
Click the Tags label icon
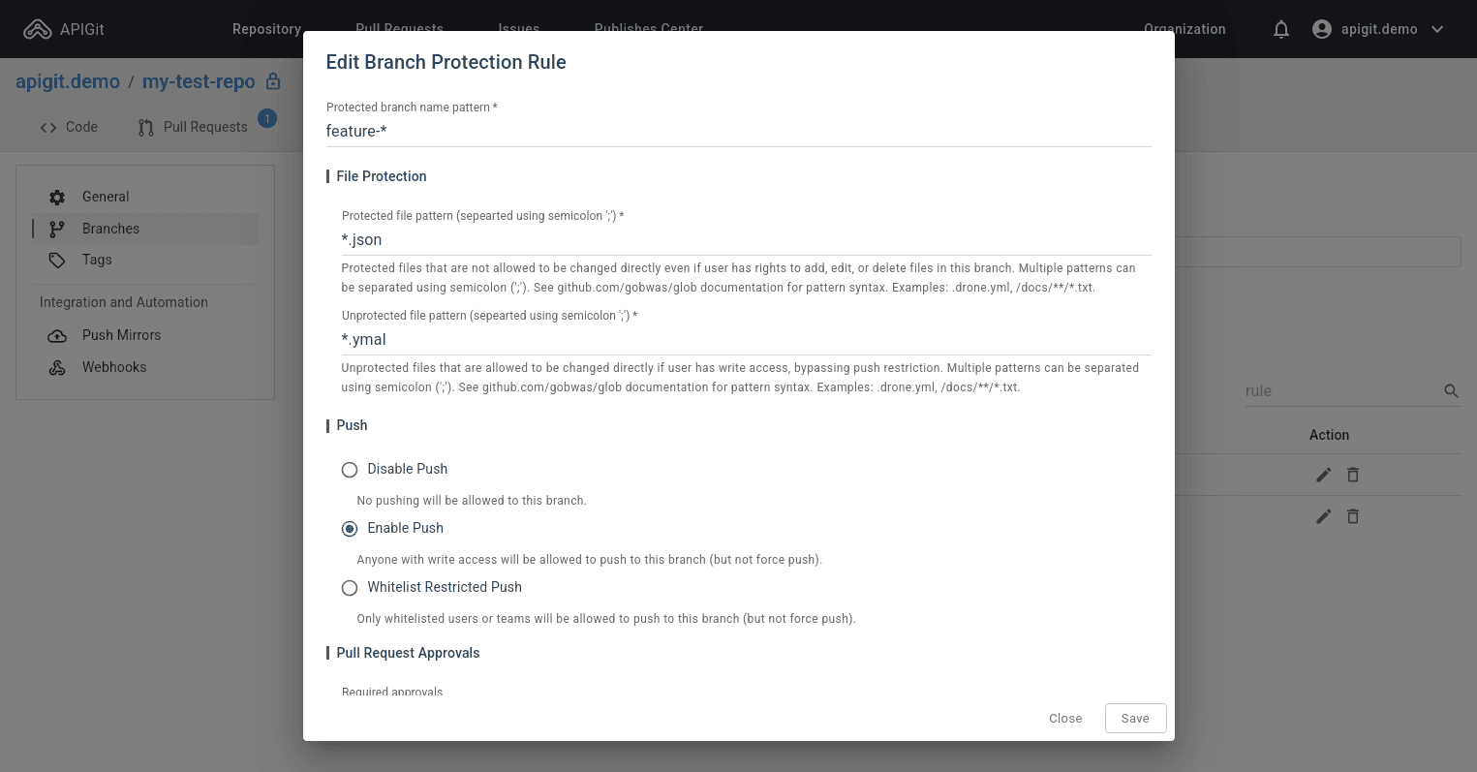[x=57, y=260]
